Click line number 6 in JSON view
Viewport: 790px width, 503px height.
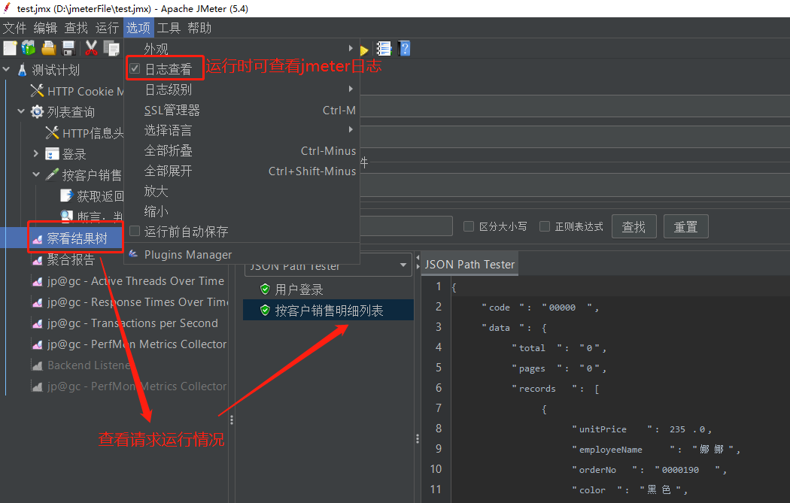click(439, 388)
